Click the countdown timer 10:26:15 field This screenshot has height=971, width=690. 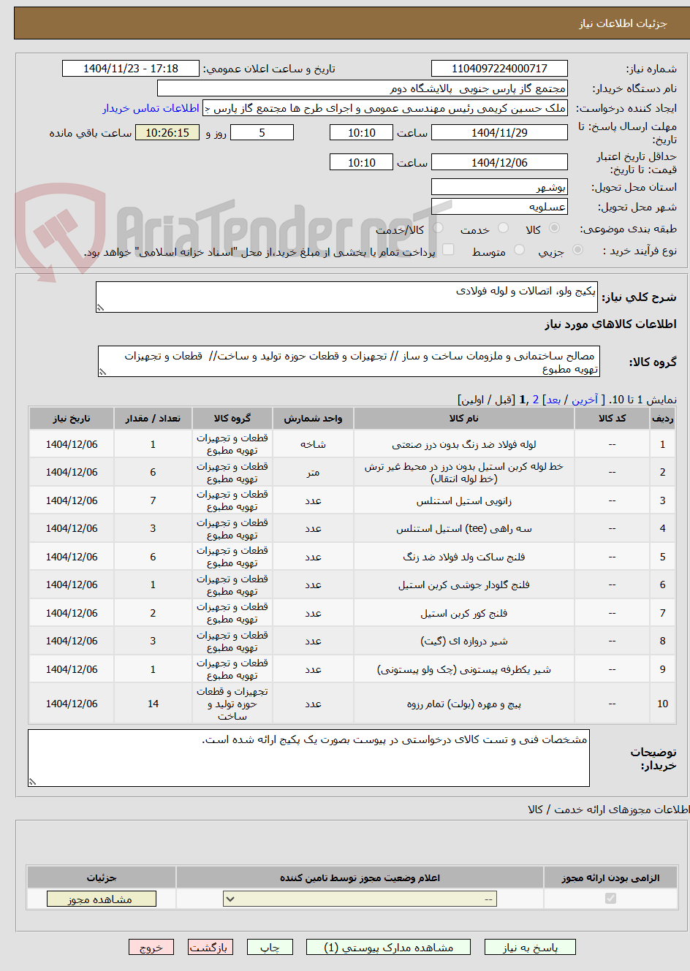(x=167, y=132)
